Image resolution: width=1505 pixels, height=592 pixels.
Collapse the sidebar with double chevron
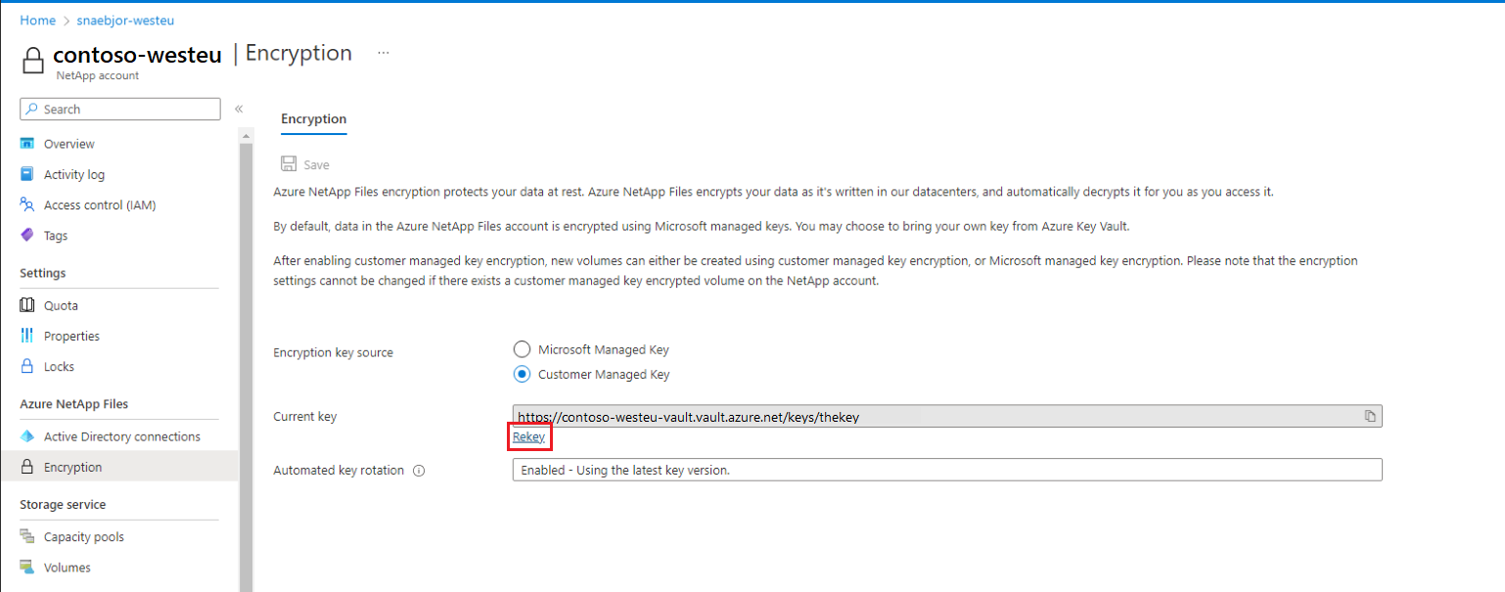(x=239, y=109)
